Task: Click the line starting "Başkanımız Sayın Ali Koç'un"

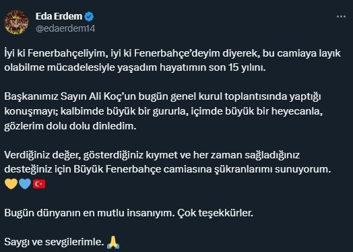Action: tap(162, 96)
